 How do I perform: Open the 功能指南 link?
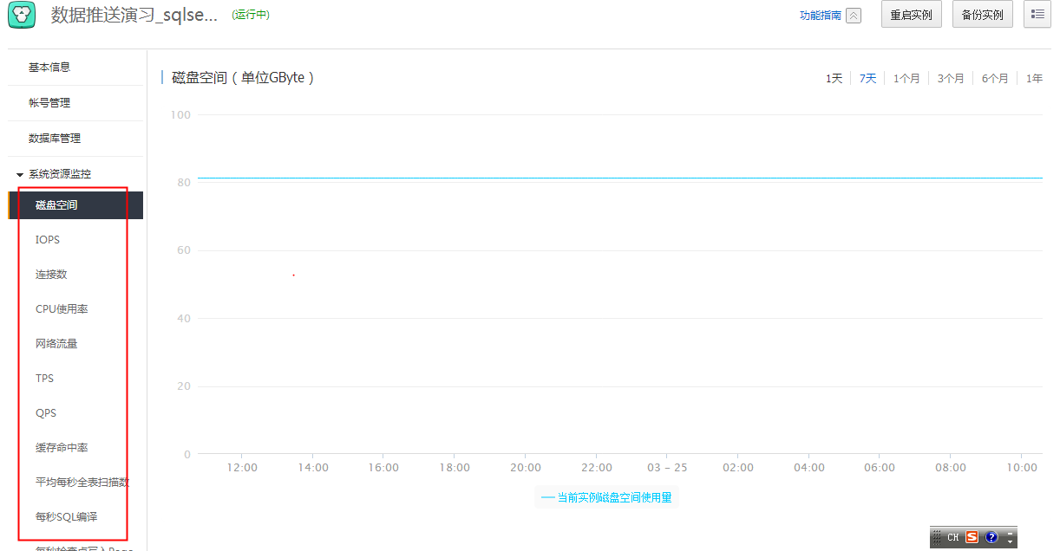[x=820, y=16]
